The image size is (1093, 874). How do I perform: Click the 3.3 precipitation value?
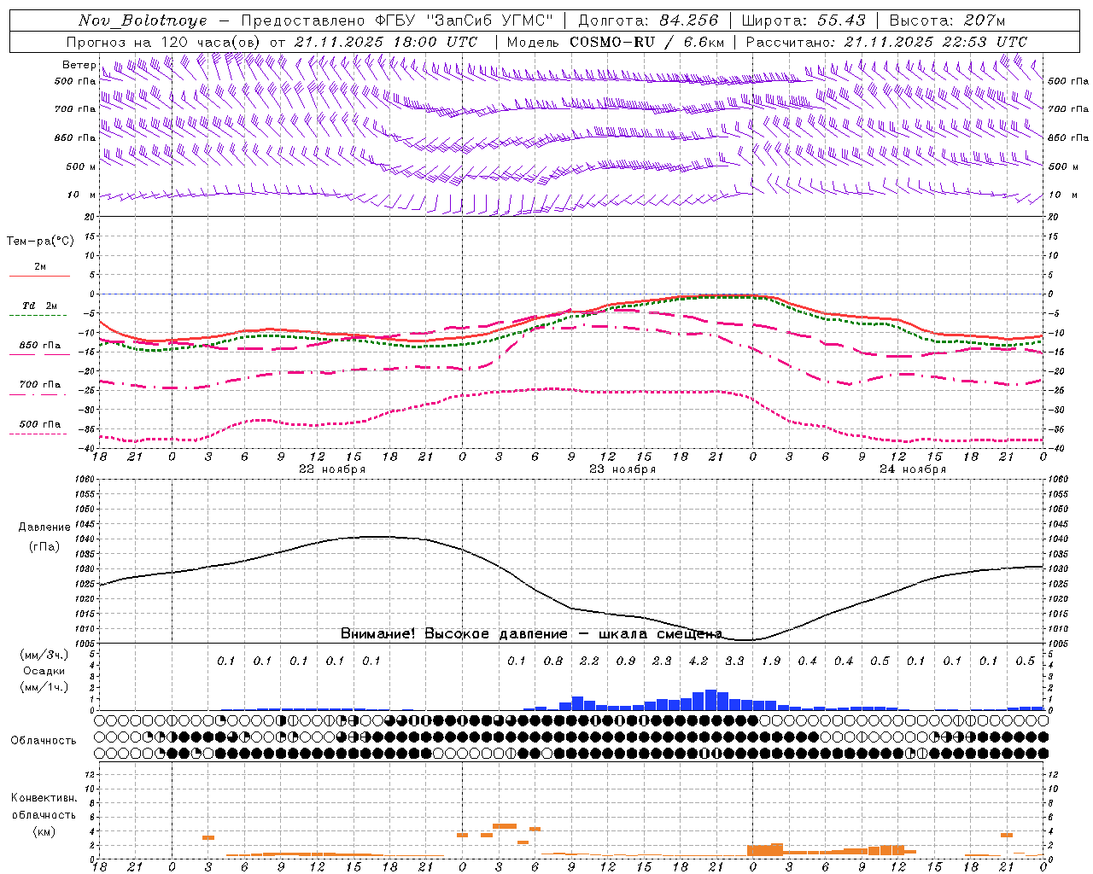[x=734, y=661]
